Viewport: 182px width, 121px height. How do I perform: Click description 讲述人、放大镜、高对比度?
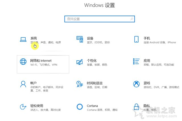click(x=45, y=110)
